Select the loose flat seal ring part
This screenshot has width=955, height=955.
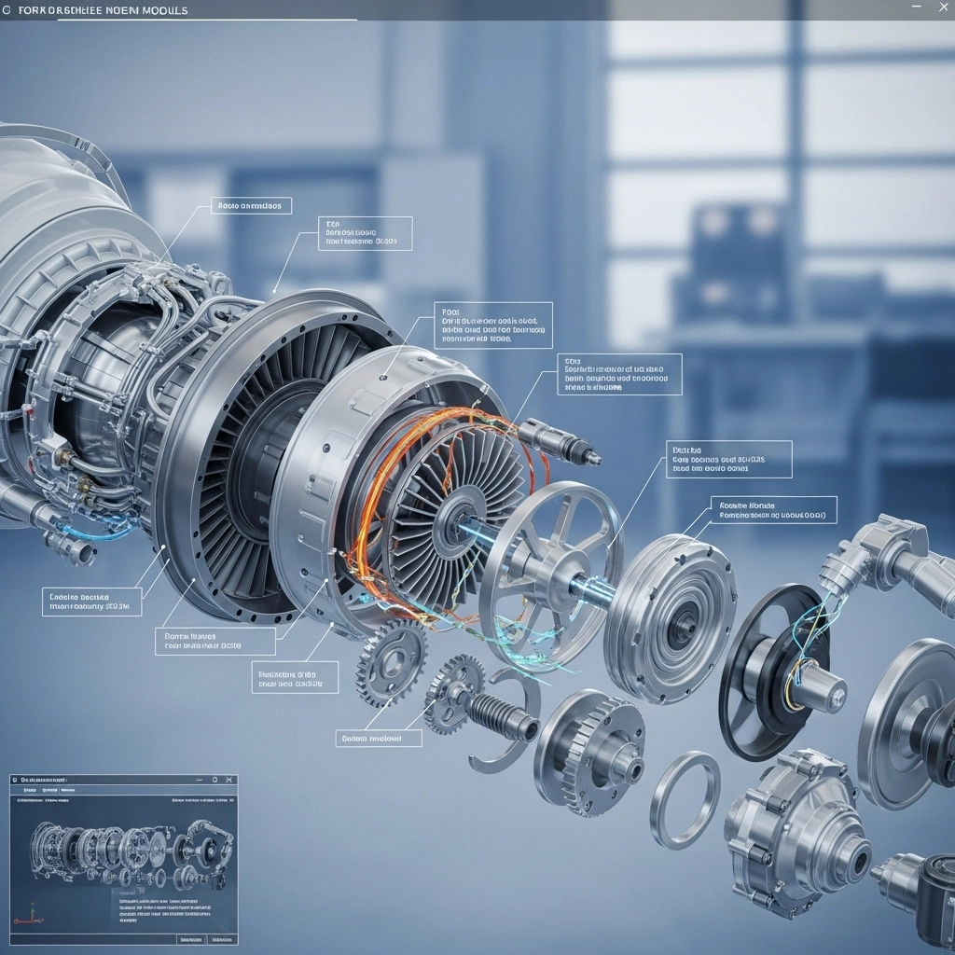pos(685,799)
